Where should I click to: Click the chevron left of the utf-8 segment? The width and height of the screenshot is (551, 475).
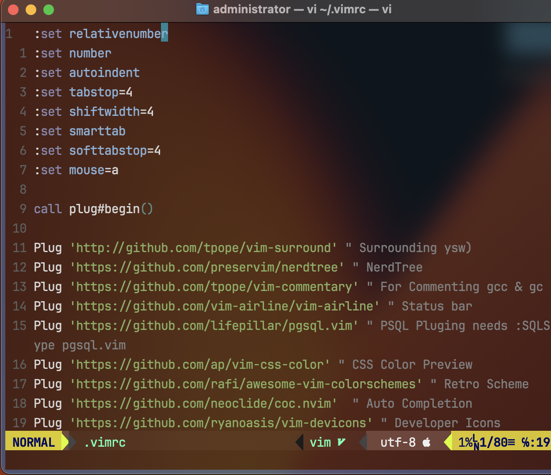363,441
